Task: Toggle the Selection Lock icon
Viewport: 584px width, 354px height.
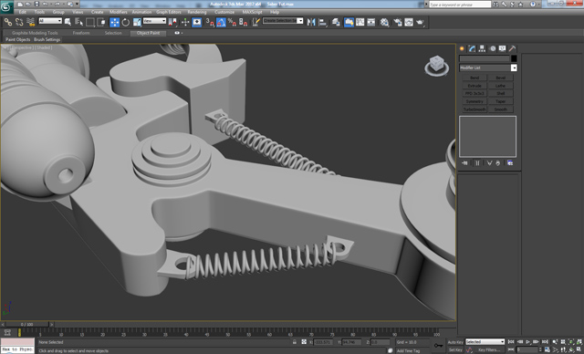Action: (x=295, y=342)
